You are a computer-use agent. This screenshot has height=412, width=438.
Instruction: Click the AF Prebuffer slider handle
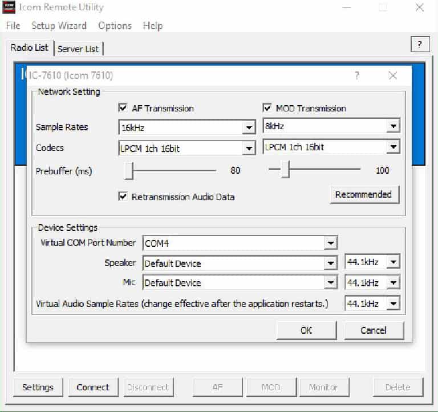(x=129, y=170)
